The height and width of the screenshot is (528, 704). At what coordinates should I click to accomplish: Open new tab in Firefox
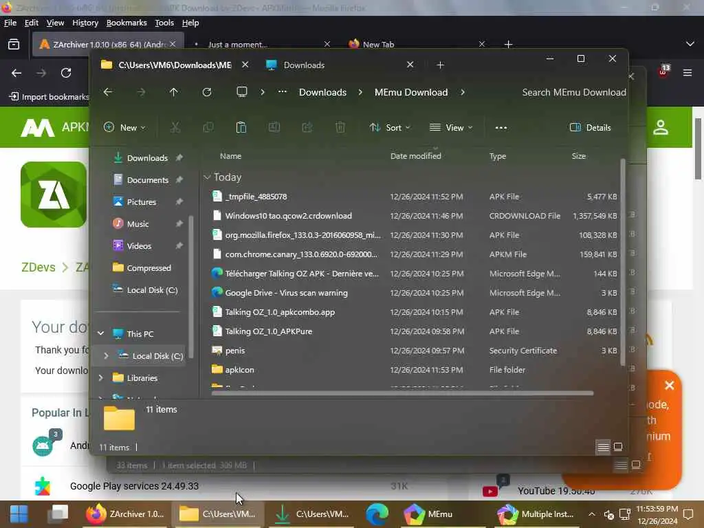click(508, 45)
